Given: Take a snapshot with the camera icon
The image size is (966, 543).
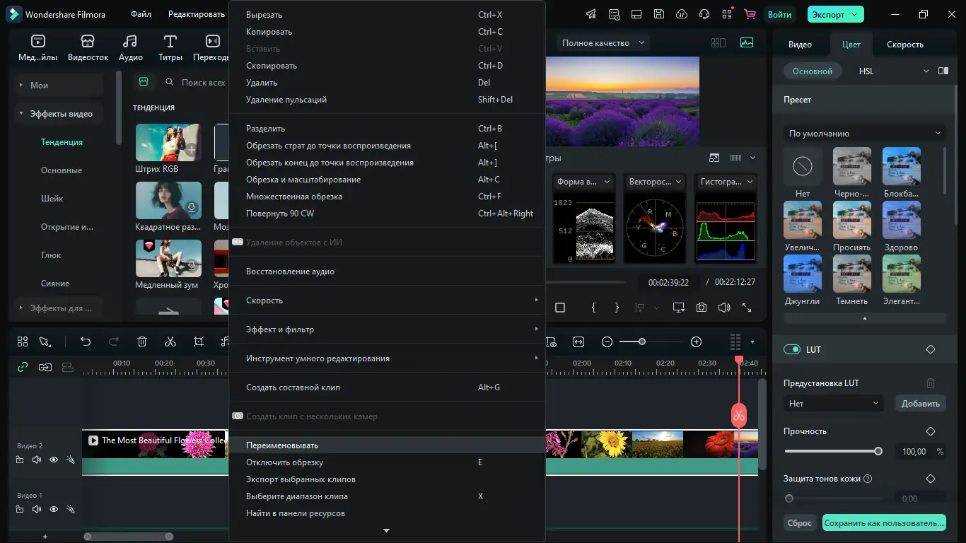Looking at the screenshot, I should click(701, 308).
